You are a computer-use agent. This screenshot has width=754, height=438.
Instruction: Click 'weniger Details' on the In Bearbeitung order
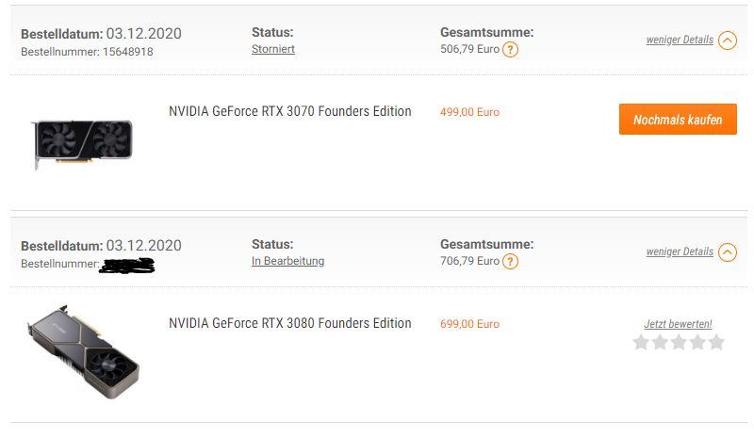pyautogui.click(x=680, y=251)
